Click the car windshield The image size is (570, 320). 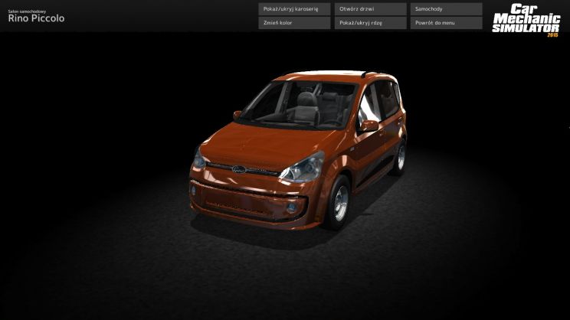click(x=300, y=105)
